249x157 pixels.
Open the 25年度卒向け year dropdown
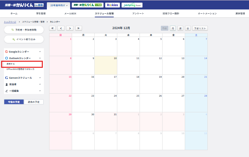click(59, 5)
